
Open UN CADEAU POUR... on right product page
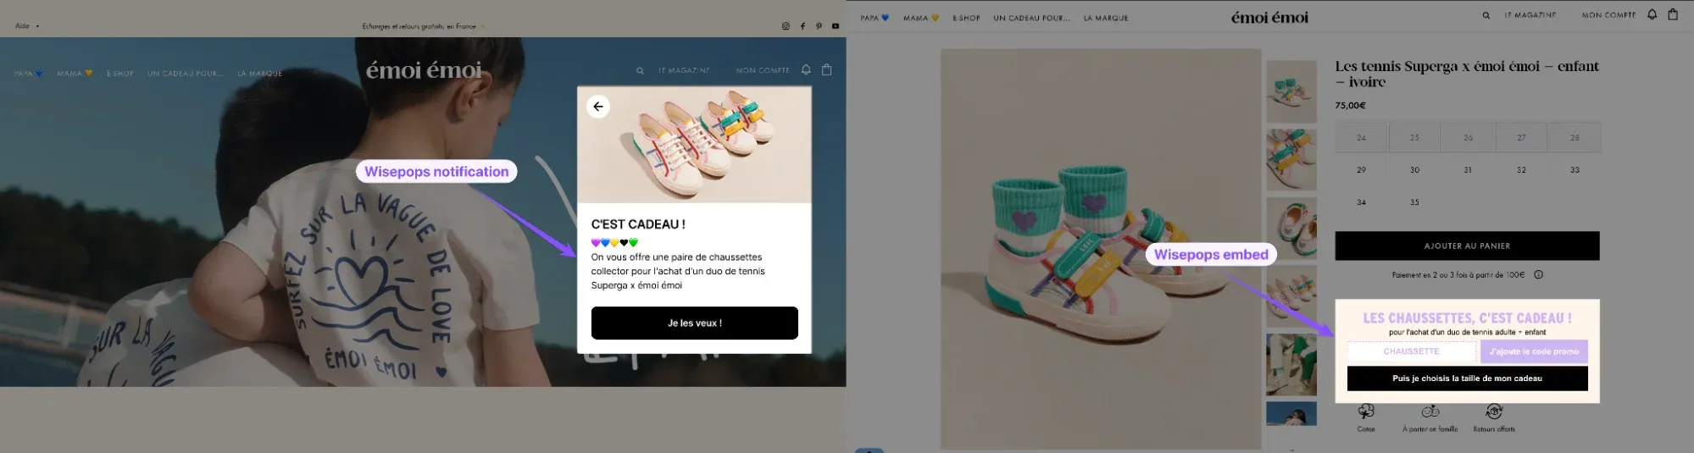(x=1031, y=18)
